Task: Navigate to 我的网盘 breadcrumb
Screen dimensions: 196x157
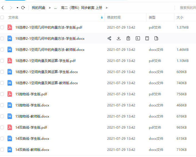Action: pyautogui.click(x=38, y=8)
